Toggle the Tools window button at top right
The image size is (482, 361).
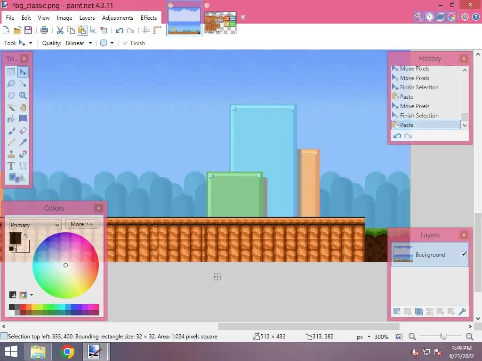(418, 17)
